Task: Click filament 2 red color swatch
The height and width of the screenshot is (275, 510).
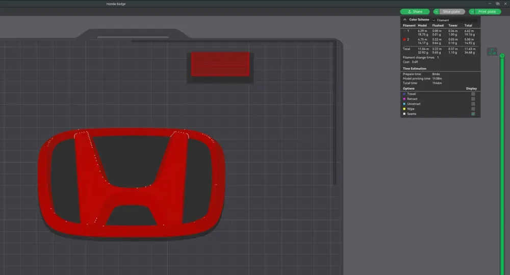Action: pos(404,39)
